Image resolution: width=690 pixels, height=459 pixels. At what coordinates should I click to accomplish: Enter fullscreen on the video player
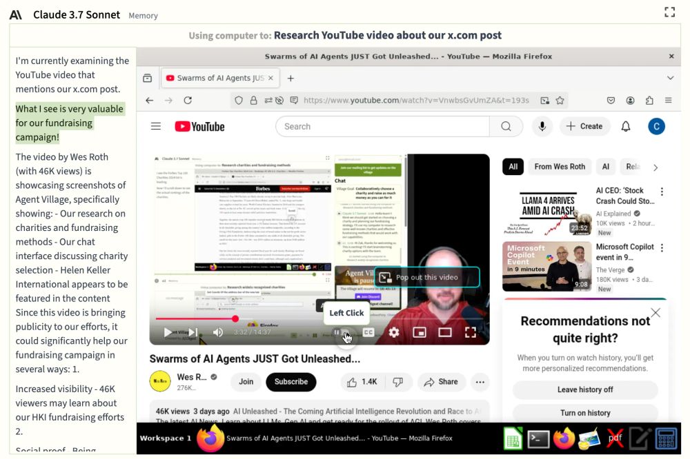471,332
